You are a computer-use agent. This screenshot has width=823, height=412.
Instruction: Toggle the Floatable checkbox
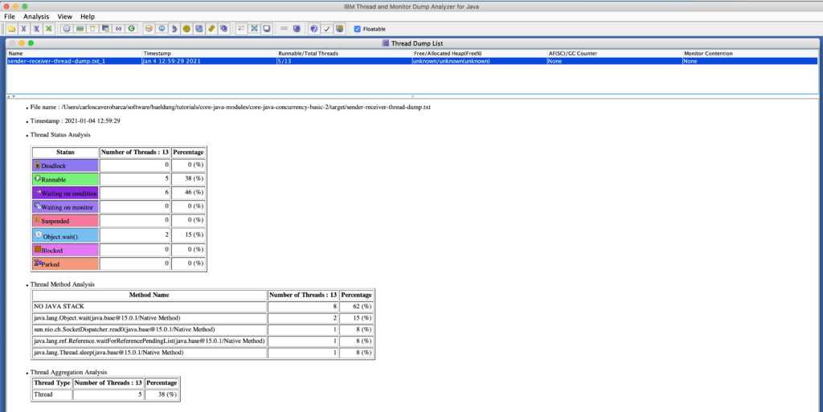click(358, 28)
